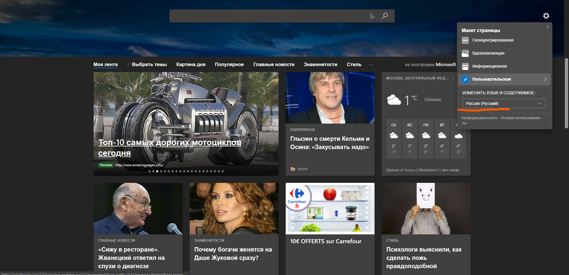This screenshot has height=275, width=569.
Task: Open the page settings gear icon
Action: coord(546,15)
